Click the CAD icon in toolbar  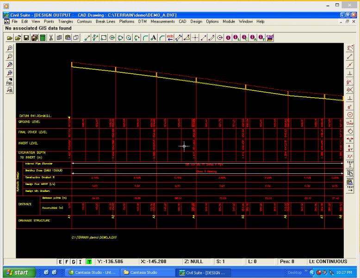pyautogui.click(x=270, y=38)
